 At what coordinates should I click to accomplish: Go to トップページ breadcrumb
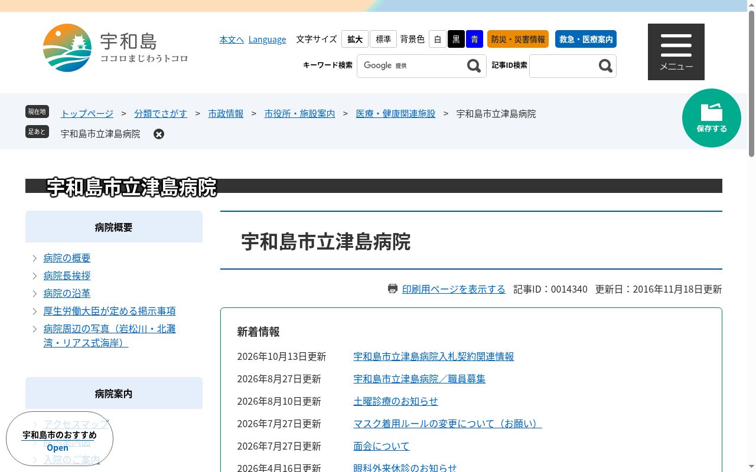coord(87,113)
